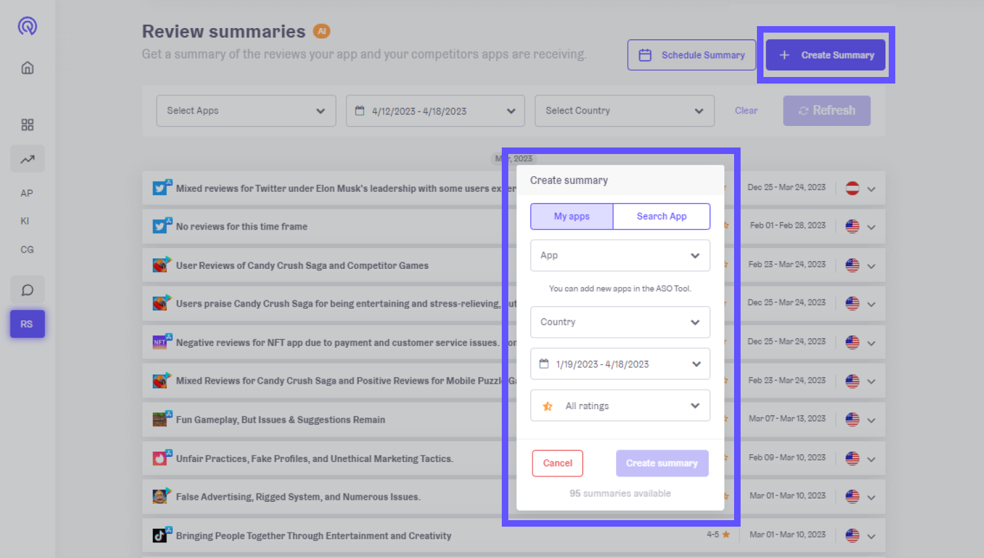Switch to the Search App tab
Viewport: 984px width, 558px height.
click(x=661, y=216)
